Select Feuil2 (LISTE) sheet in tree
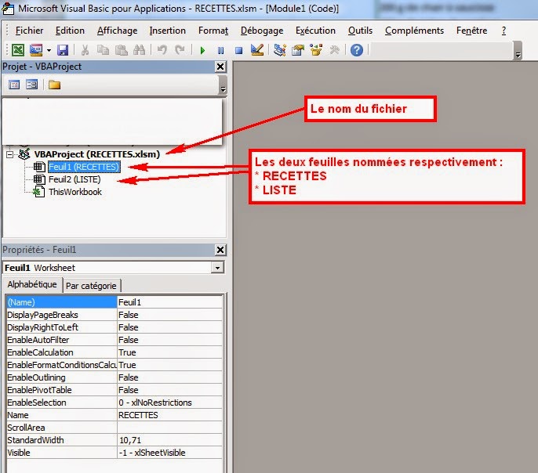538x473 pixels. [x=75, y=179]
